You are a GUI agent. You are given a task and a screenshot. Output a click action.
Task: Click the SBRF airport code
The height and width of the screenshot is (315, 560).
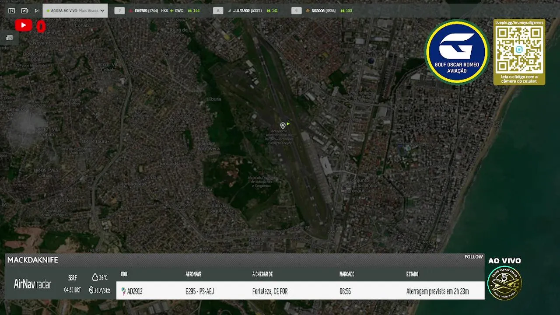coord(73,278)
